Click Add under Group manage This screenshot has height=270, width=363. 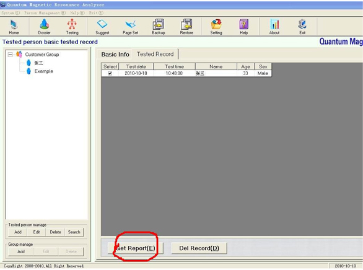[x=21, y=251]
